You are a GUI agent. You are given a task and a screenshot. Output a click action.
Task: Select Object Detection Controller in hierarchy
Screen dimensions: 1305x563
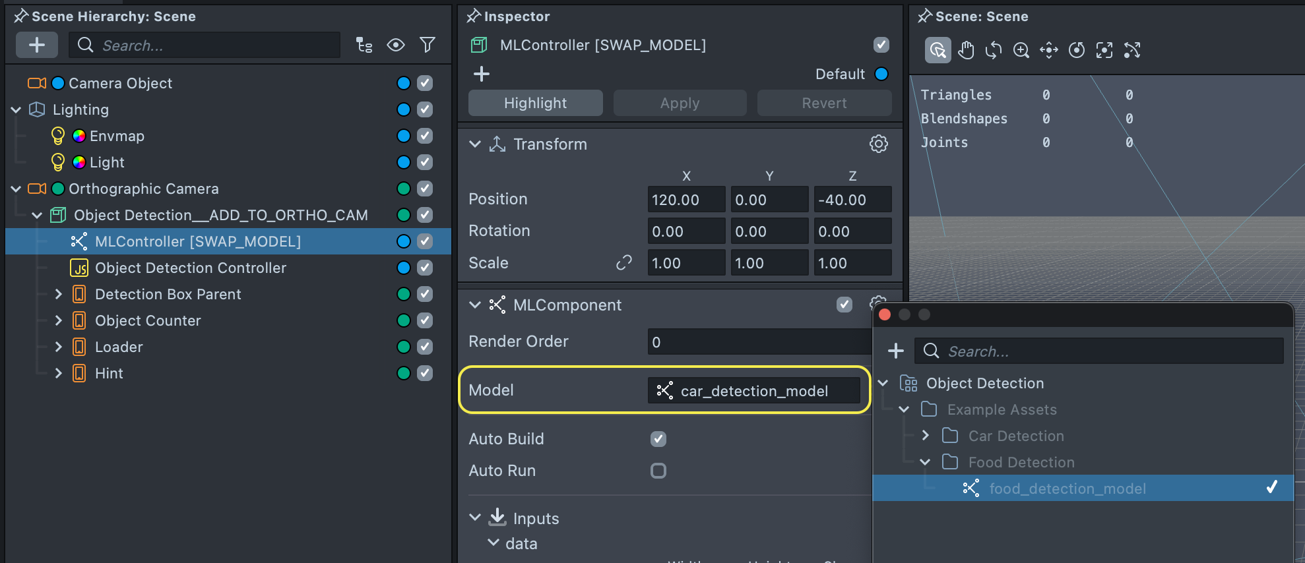190,268
